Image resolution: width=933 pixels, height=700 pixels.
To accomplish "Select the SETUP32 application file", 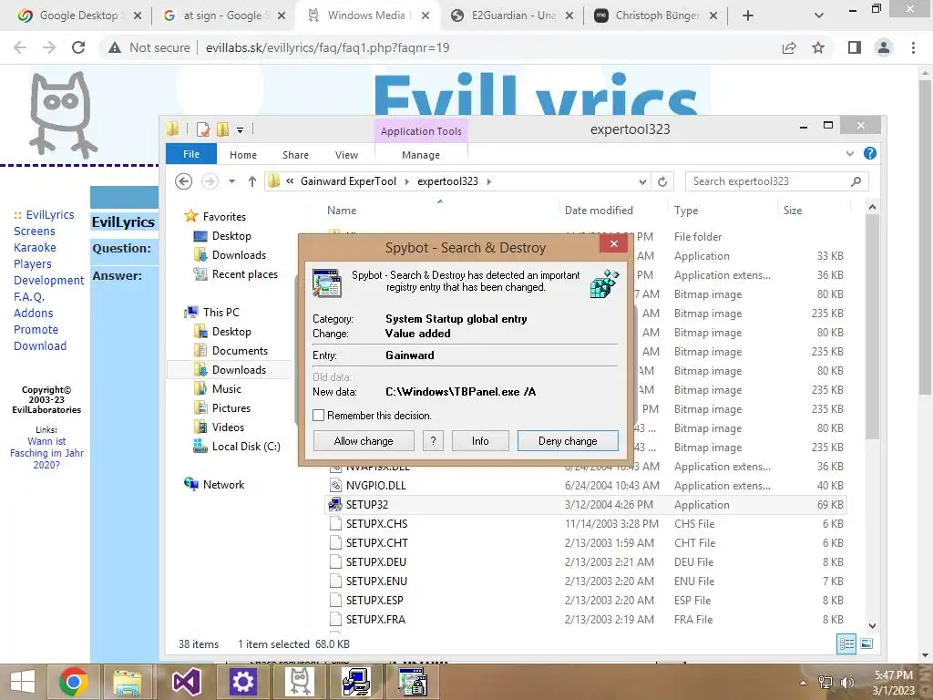I will click(x=586, y=505).
